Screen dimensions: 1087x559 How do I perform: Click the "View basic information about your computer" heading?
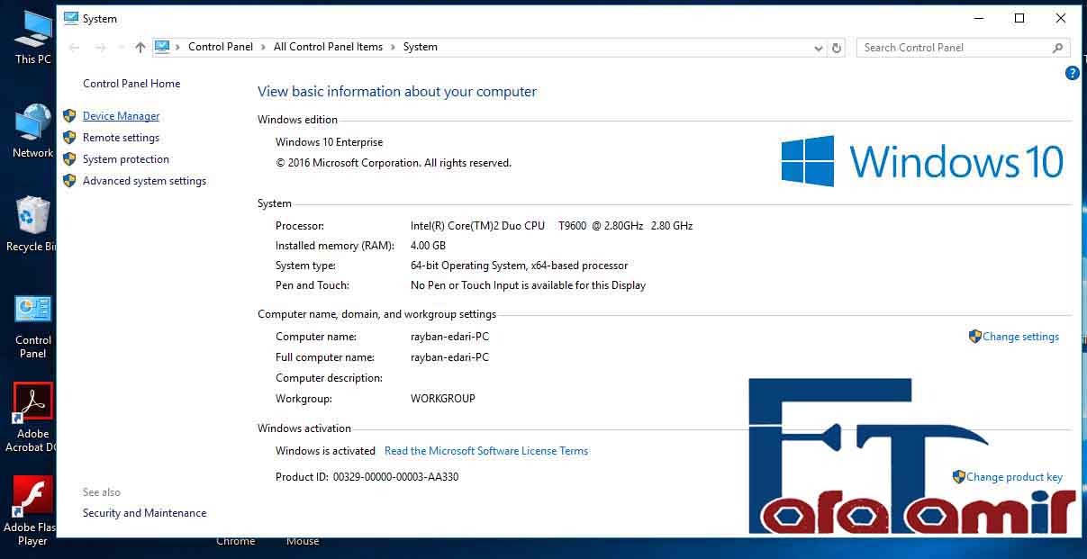(397, 92)
